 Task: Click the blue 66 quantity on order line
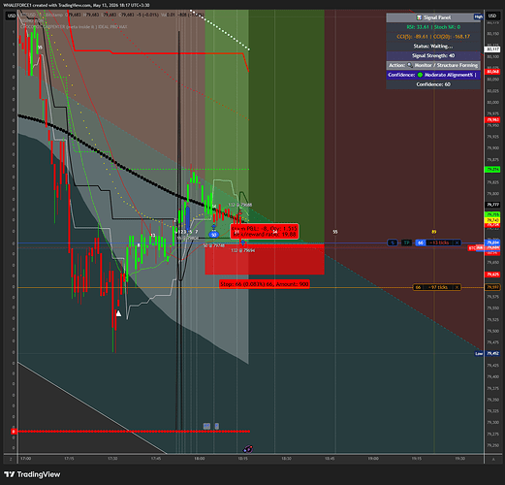420,242
